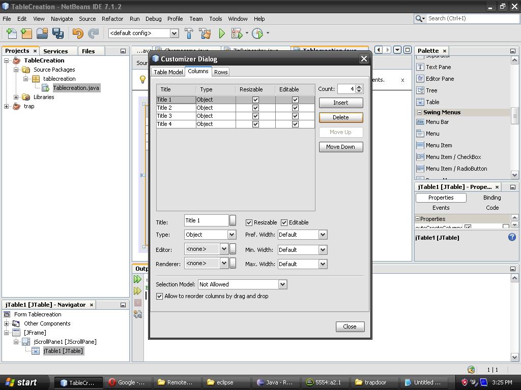
Task: Disable allow to reorder columns by drag
Action: pos(159,296)
